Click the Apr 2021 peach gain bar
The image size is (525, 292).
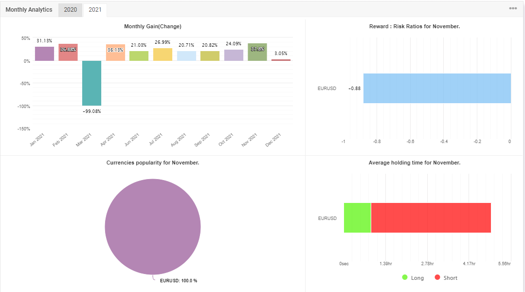coord(115,53)
